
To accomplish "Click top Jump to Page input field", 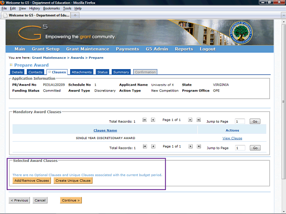I will coord(240,121).
